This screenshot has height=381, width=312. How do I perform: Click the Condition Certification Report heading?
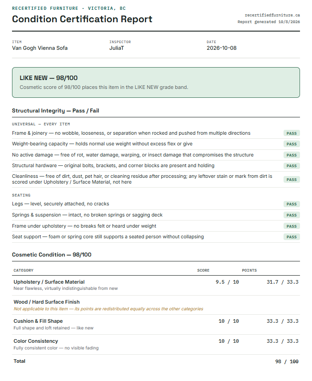coord(82,19)
